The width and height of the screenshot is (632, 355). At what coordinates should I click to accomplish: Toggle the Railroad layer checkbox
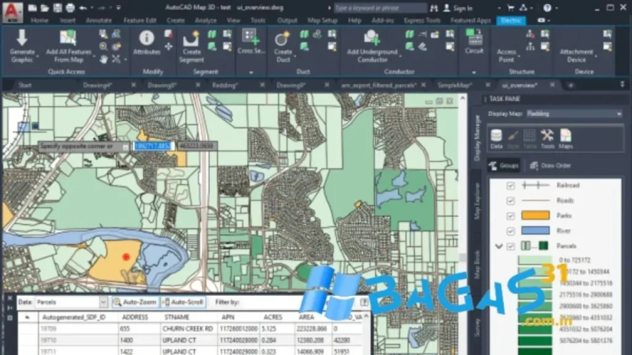point(510,186)
